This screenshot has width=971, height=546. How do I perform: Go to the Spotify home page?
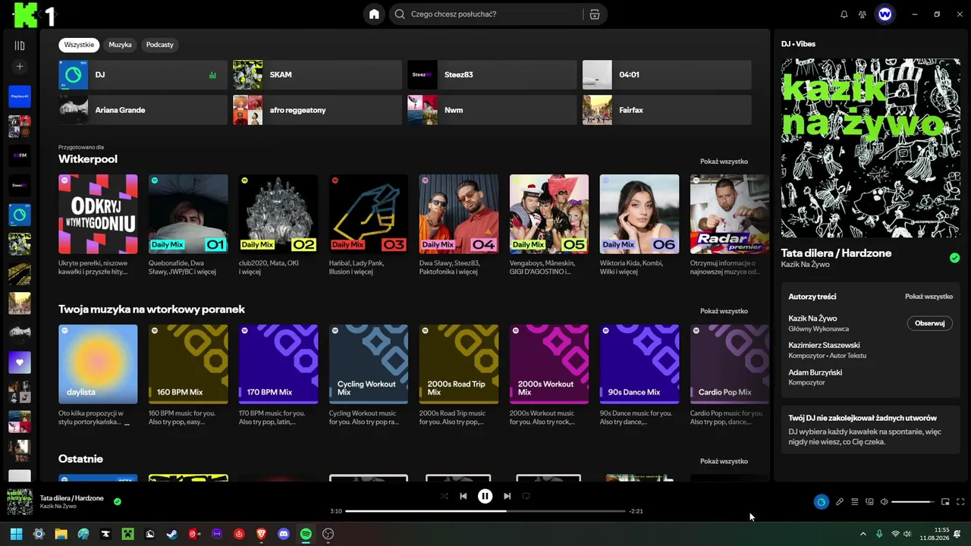point(374,14)
